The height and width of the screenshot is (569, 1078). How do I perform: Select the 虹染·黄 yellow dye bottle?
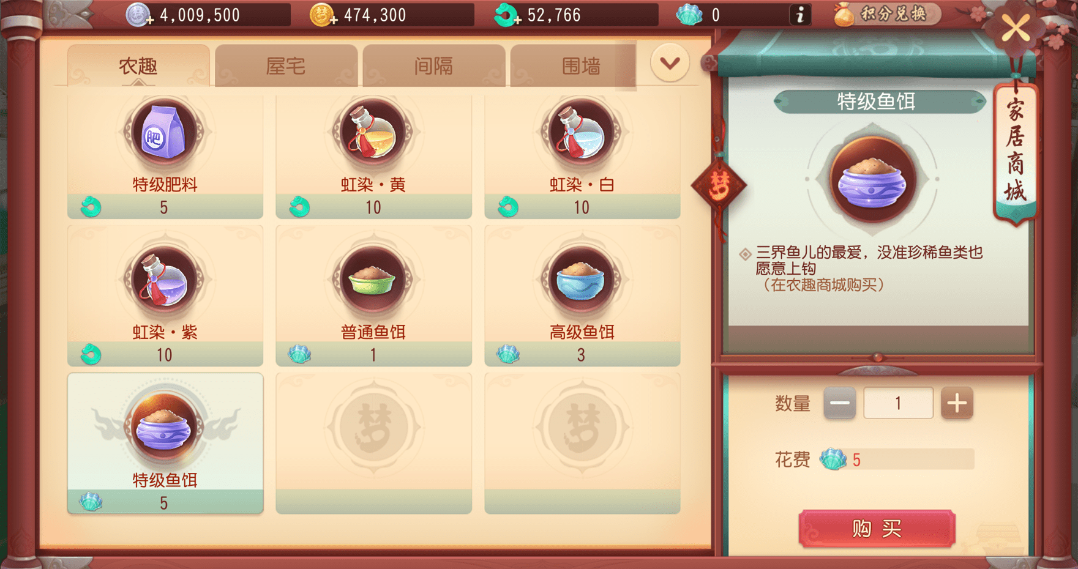coord(373,155)
